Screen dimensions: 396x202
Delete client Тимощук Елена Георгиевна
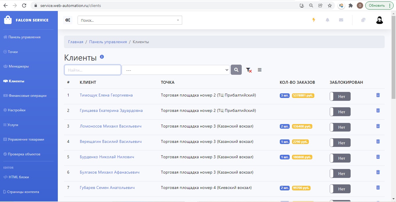point(378,95)
